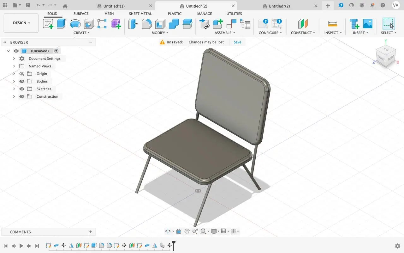
Task: Switch to the UTILITIES tab
Action: pyautogui.click(x=234, y=14)
